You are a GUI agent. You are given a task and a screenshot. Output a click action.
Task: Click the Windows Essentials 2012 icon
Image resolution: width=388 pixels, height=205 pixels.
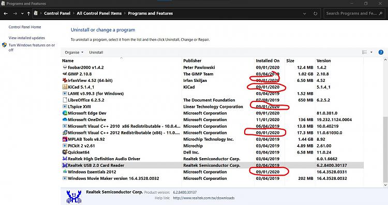tap(65, 172)
